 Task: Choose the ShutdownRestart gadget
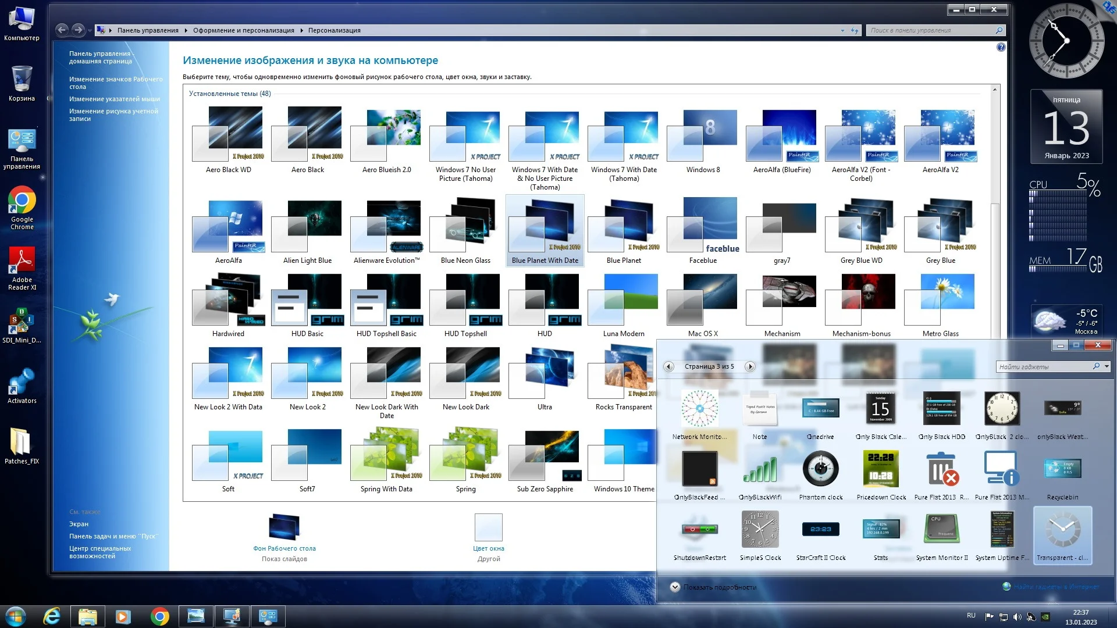coord(699,530)
